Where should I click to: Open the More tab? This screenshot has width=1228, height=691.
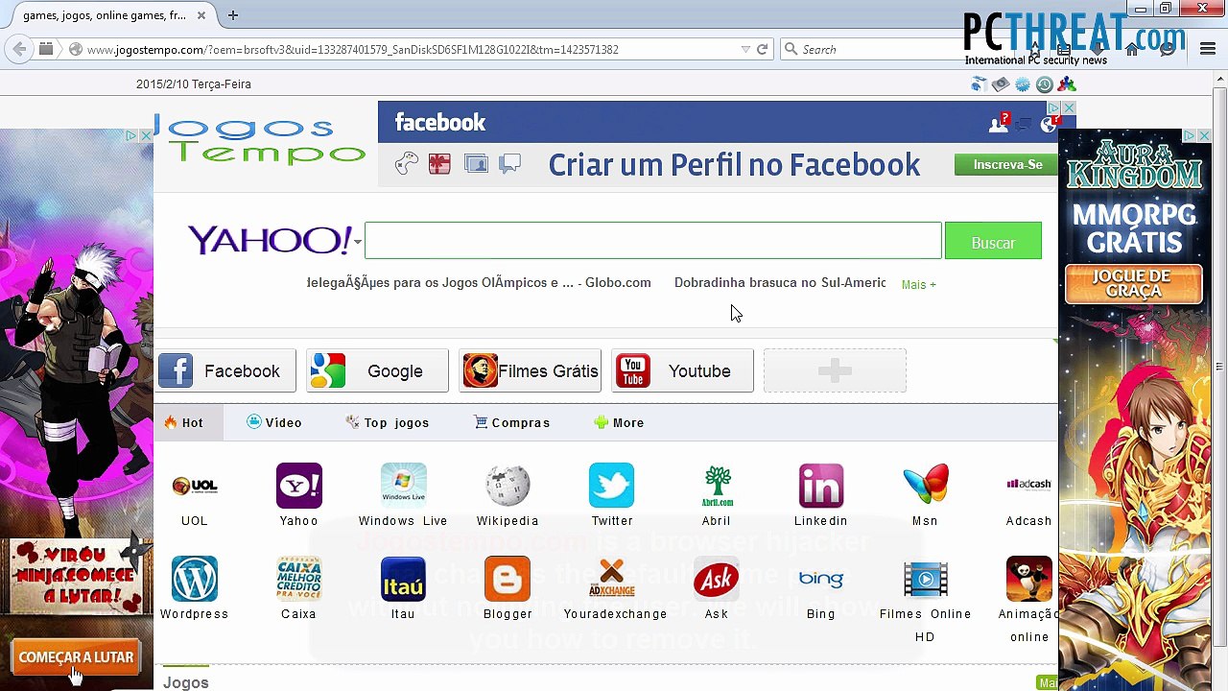pyautogui.click(x=619, y=422)
